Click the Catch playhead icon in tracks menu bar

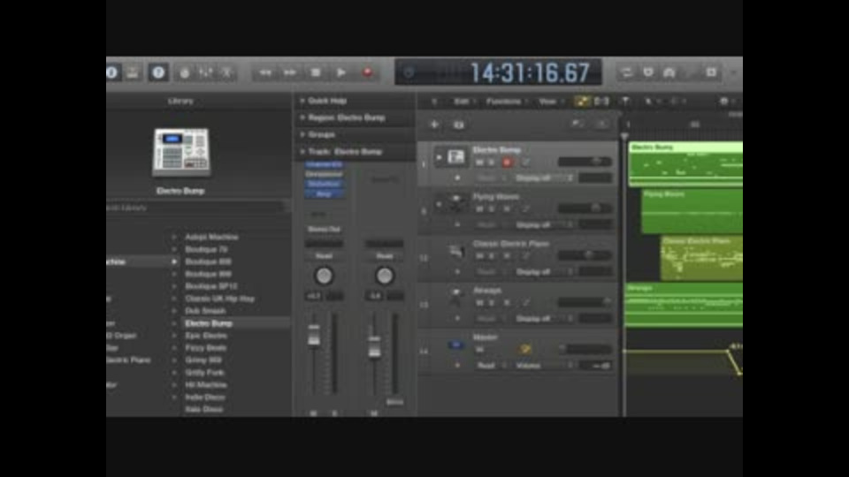[624, 101]
